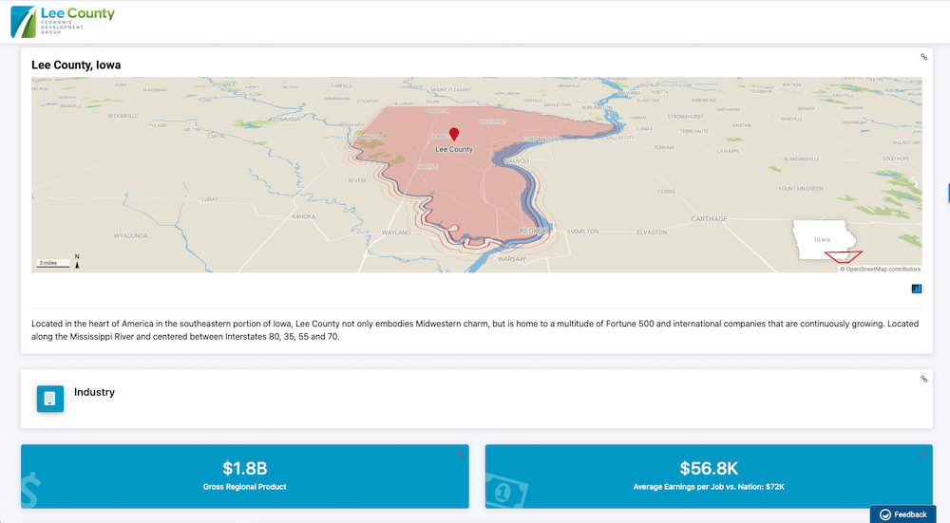Screen dimensions: 950x523
Task: Click the Hamilton label on the map
Action: tap(583, 232)
